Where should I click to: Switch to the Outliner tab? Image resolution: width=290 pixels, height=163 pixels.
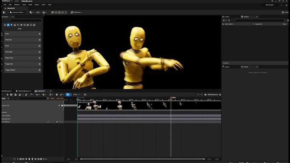245,17
